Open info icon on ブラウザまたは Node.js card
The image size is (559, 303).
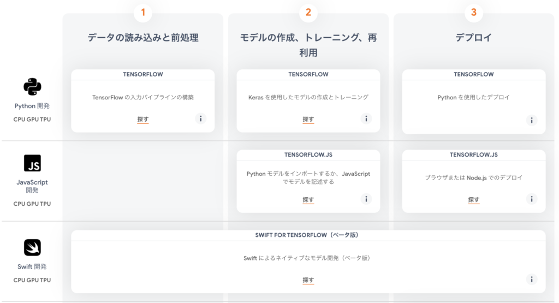[x=532, y=199]
